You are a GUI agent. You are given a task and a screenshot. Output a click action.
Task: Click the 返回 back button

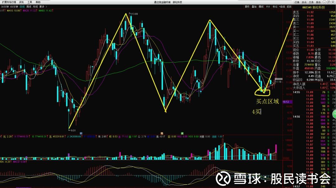(x=289, y=7)
